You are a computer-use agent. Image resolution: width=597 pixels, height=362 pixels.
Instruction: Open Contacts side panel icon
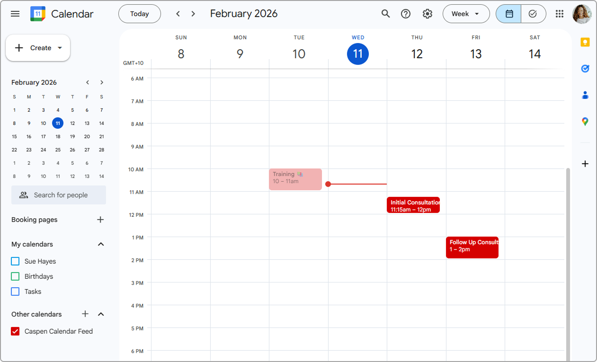pos(585,95)
